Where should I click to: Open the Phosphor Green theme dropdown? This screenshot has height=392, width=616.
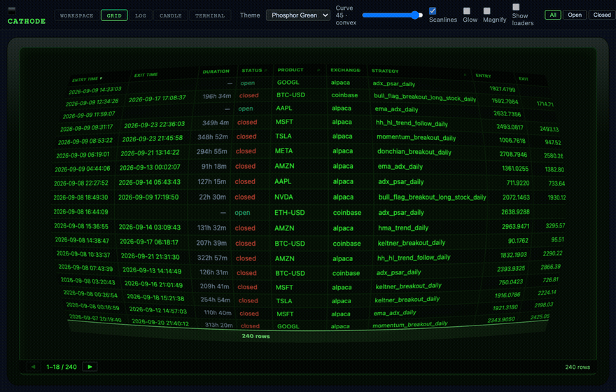coord(298,15)
